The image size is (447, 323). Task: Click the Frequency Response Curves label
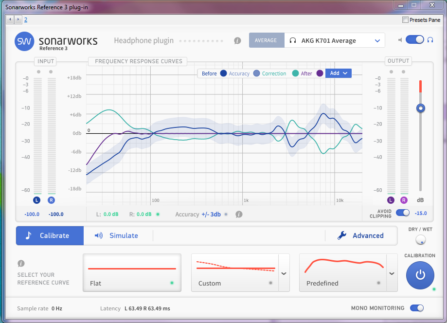click(138, 61)
